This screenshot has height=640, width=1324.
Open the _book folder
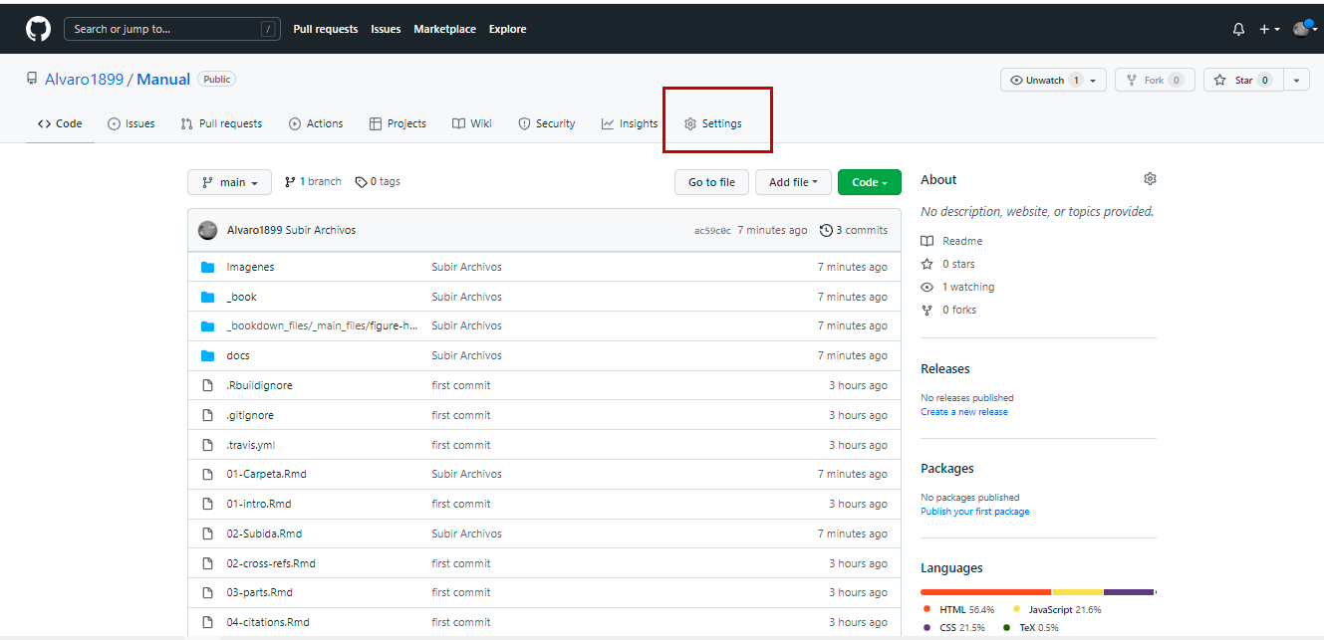pos(241,297)
